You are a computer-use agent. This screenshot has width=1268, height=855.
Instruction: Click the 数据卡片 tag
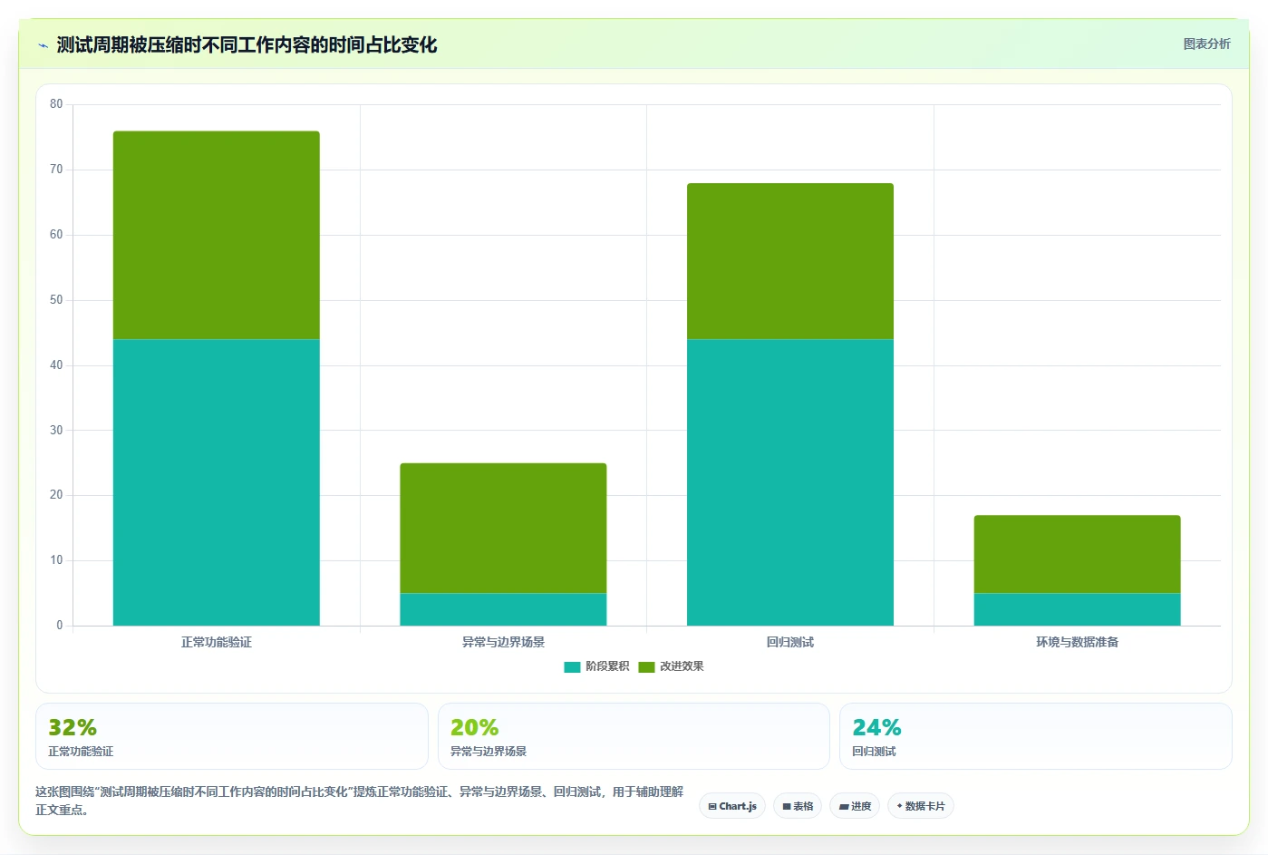[921, 806]
